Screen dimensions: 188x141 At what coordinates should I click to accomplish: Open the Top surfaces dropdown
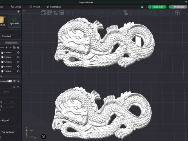coord(7,132)
